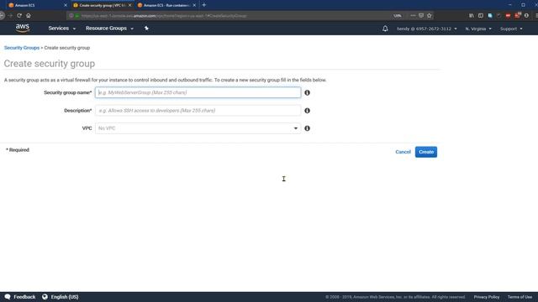Click the browser forward arrow

coord(10,15)
